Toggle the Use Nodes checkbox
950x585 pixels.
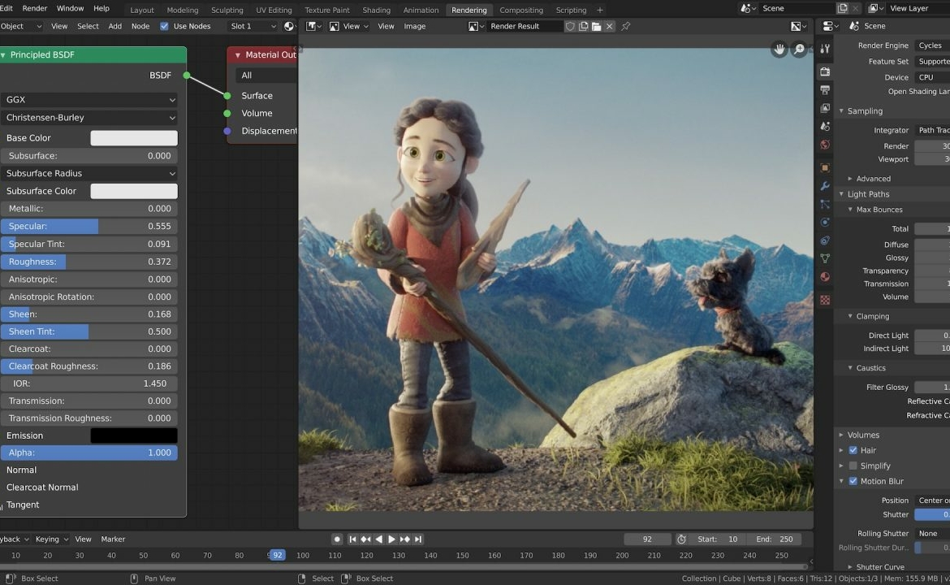165,26
